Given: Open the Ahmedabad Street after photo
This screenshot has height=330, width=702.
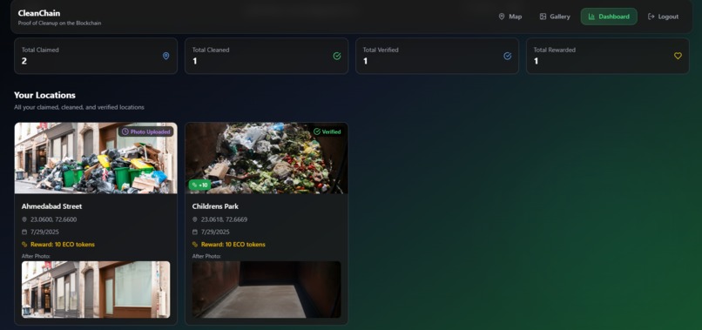Looking at the screenshot, I should click(x=96, y=289).
